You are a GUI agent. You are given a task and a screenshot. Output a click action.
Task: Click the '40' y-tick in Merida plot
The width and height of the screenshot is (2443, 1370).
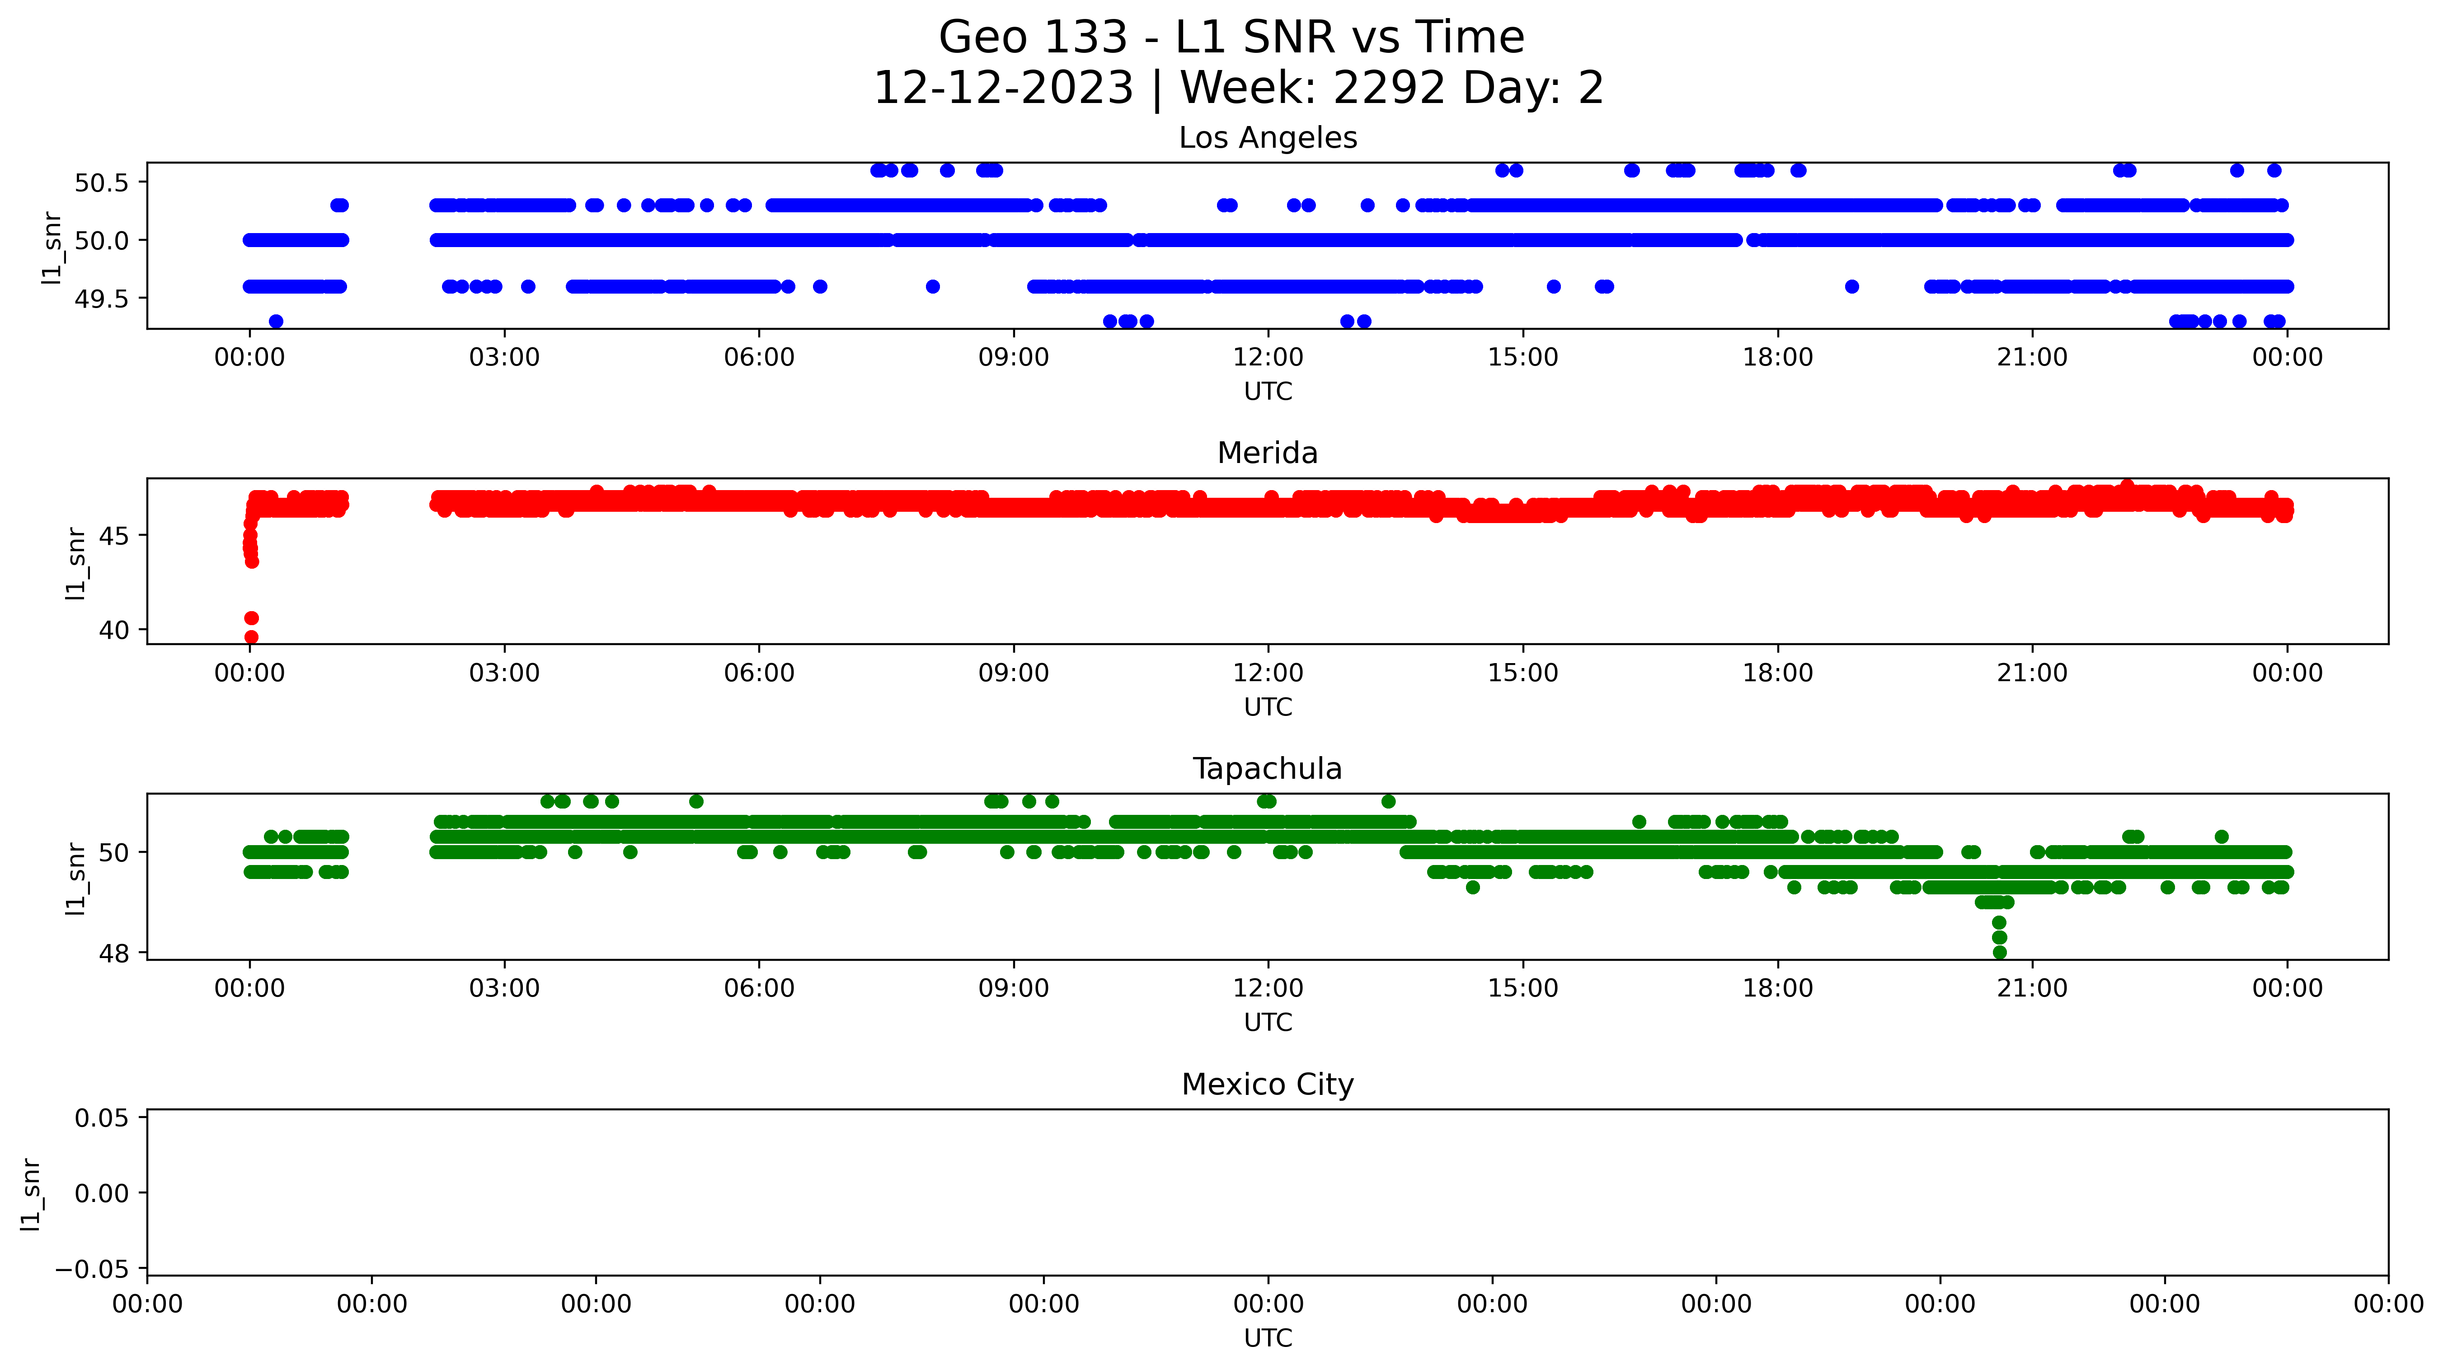114,631
